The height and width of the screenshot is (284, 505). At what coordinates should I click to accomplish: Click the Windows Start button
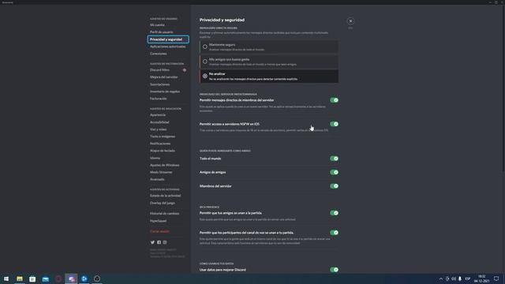tap(6, 278)
